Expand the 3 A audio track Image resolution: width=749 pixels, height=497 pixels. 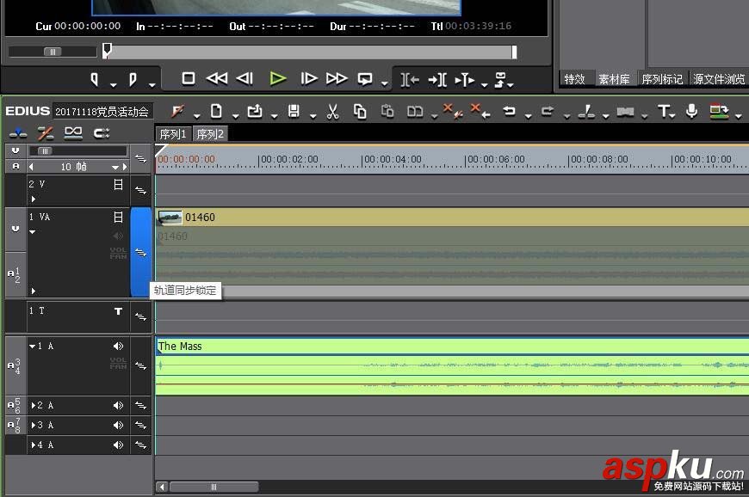[x=34, y=425]
